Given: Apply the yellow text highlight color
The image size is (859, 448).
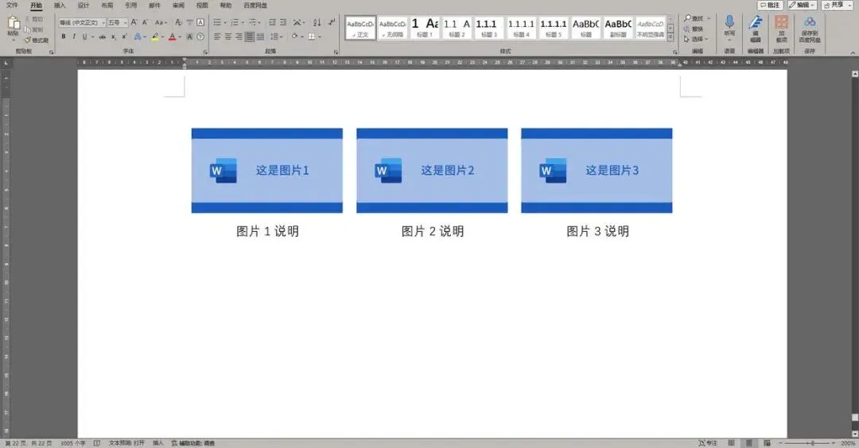Looking at the screenshot, I should point(155,37).
